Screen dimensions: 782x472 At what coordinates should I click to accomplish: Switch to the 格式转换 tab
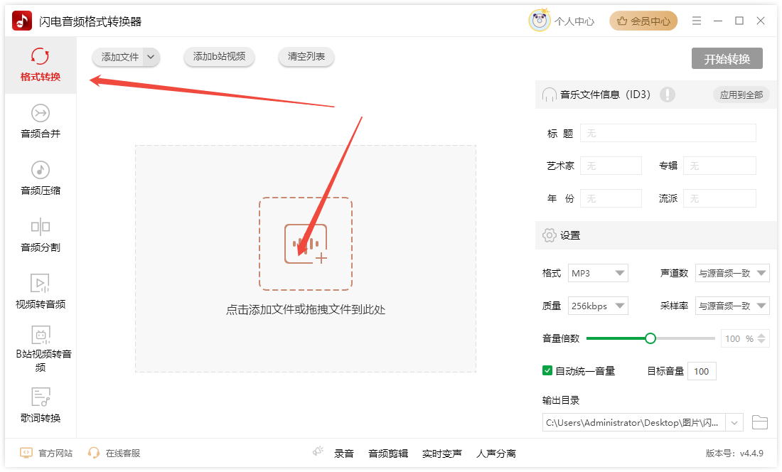[41, 65]
